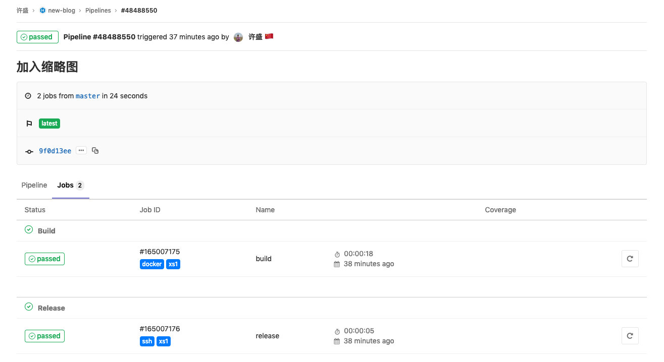Open the master branch link
Screen dimensions: 664x362
[x=87, y=96]
